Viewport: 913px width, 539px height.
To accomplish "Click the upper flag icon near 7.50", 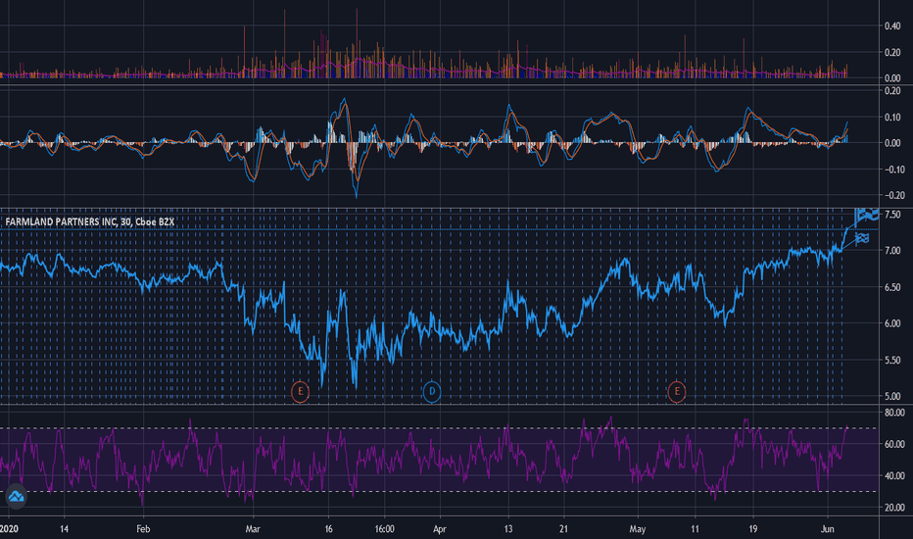I will [867, 216].
